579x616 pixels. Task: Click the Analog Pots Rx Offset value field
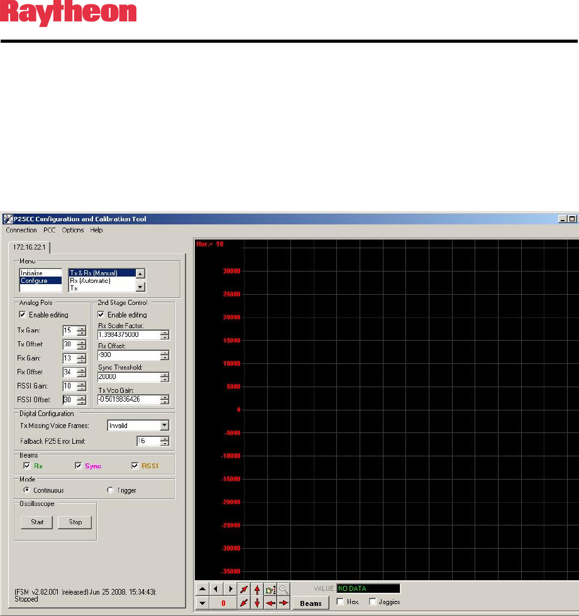(70, 372)
